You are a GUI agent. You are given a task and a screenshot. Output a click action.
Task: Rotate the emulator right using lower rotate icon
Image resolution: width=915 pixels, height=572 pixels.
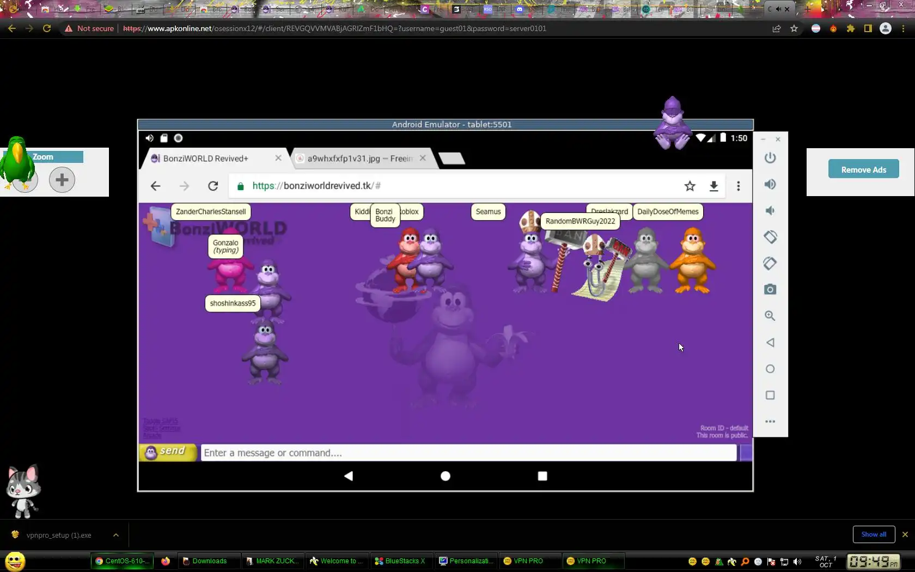[x=770, y=263]
